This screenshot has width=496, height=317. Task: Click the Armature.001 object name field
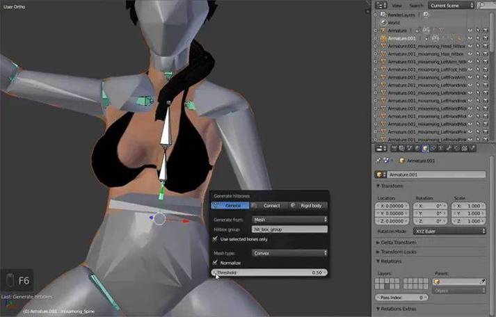coord(436,174)
